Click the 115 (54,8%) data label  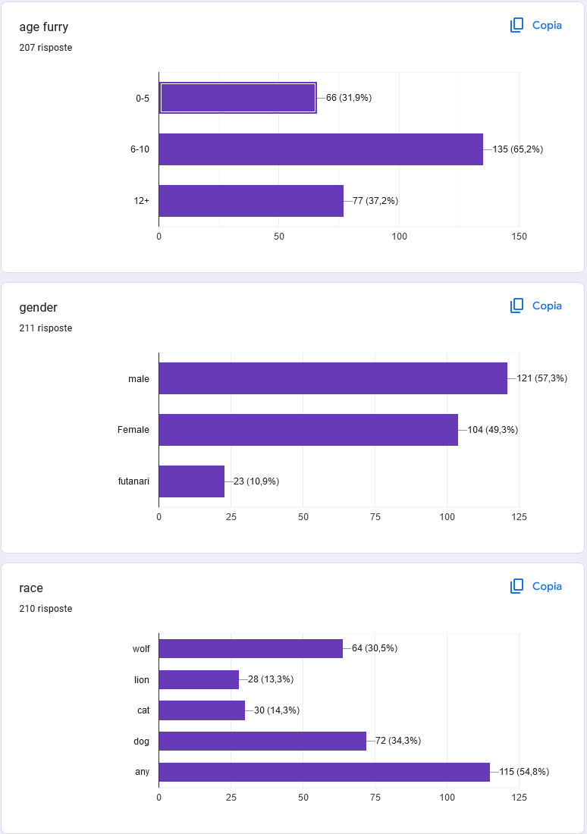(x=524, y=772)
